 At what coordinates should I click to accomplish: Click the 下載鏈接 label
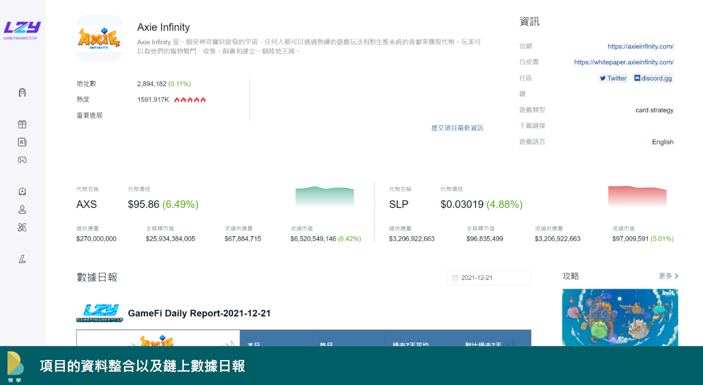coord(532,126)
